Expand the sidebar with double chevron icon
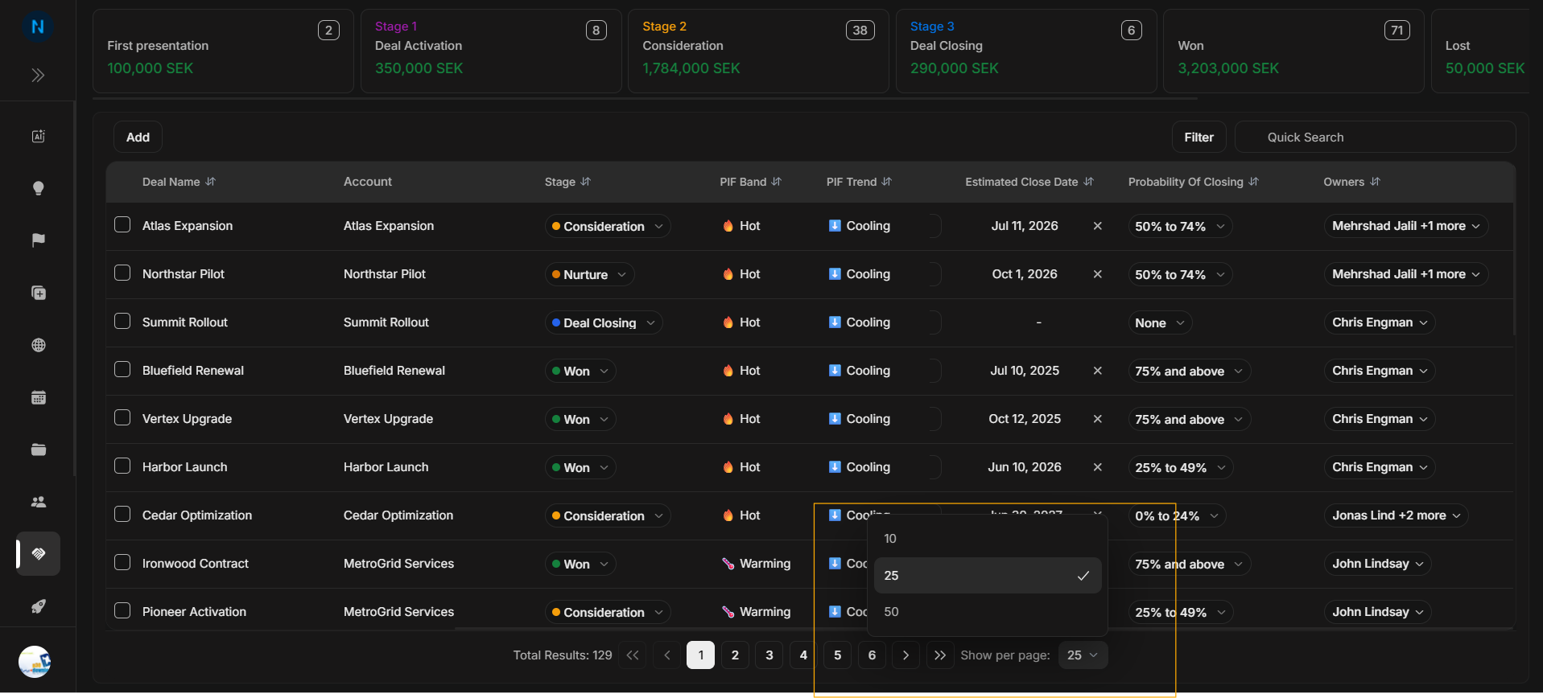 coord(38,76)
